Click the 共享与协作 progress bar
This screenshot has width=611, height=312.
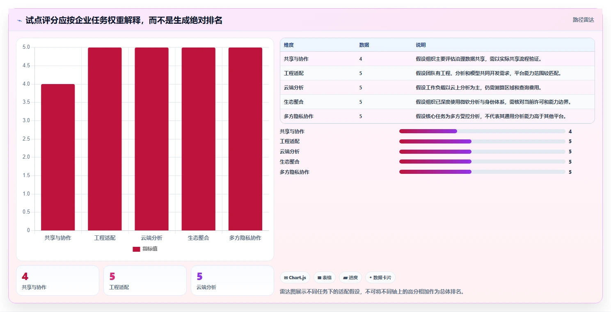[x=482, y=131]
